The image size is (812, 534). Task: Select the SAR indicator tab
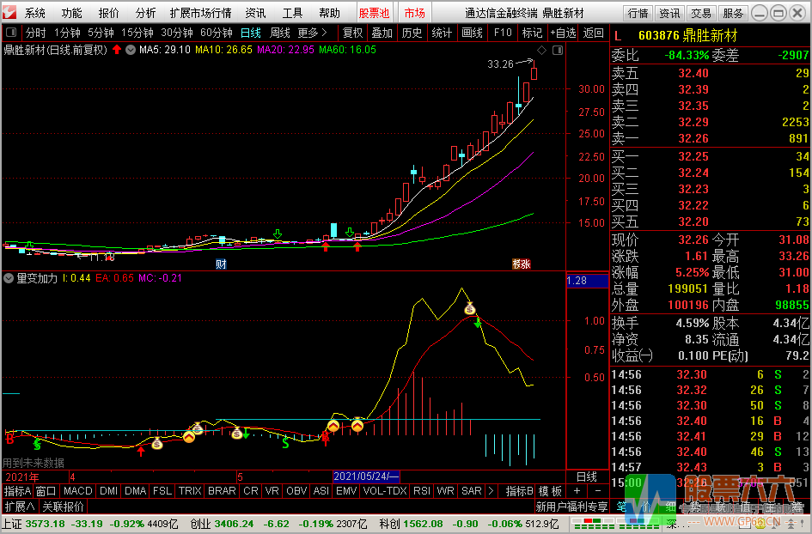pos(471,490)
